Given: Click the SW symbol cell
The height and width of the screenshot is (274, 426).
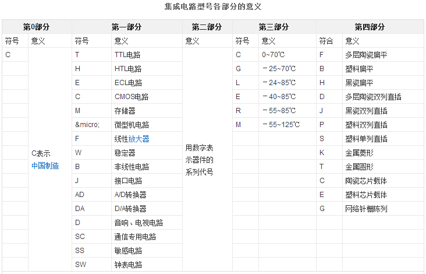Looking at the screenshot, I should tap(91, 265).
